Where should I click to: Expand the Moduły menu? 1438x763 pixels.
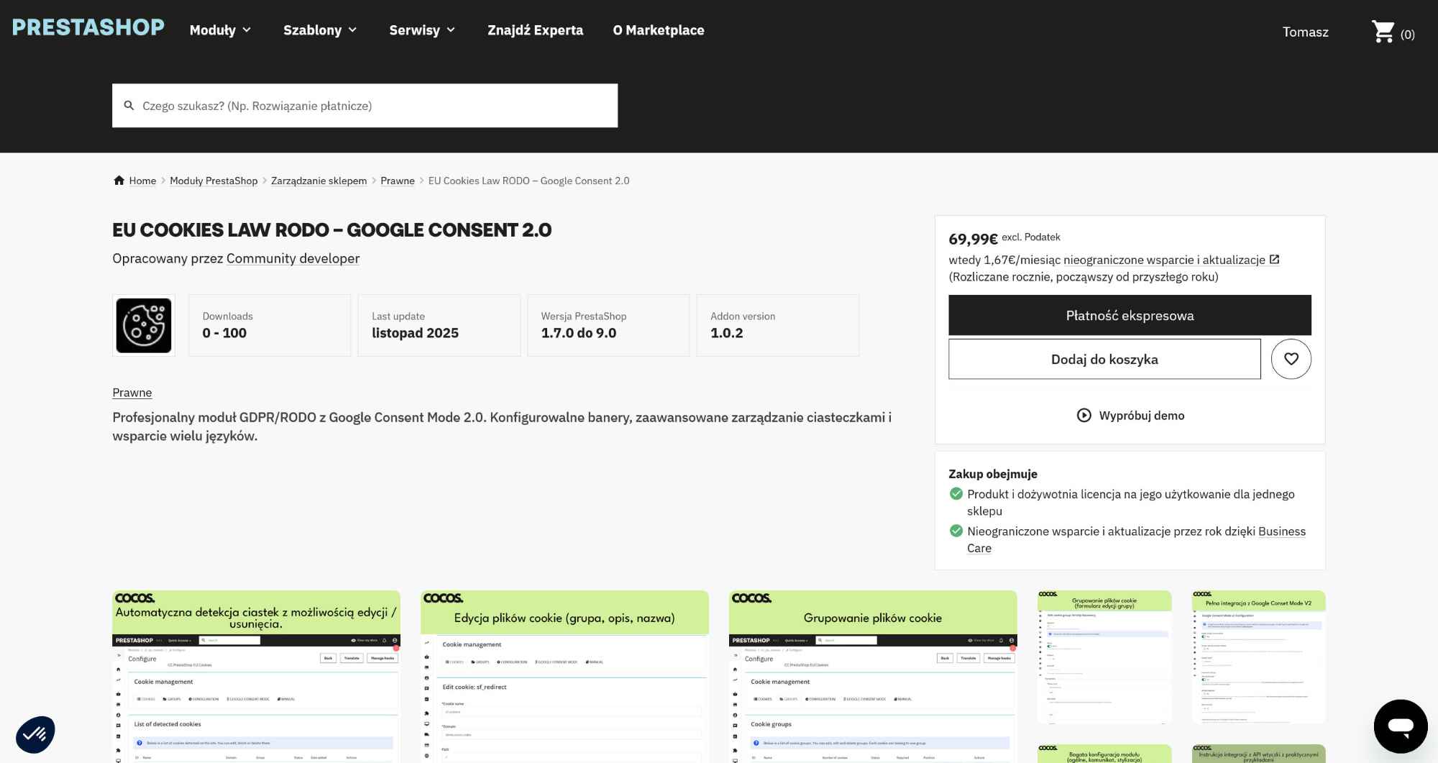tap(220, 30)
